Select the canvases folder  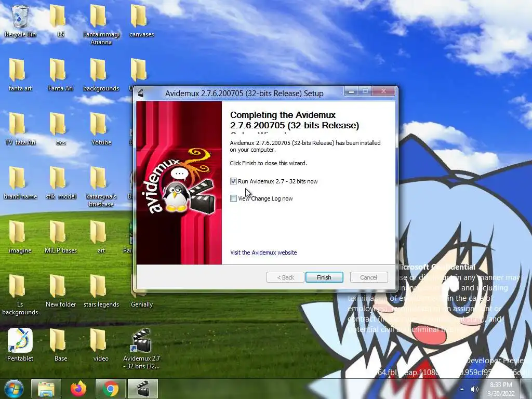click(x=141, y=21)
